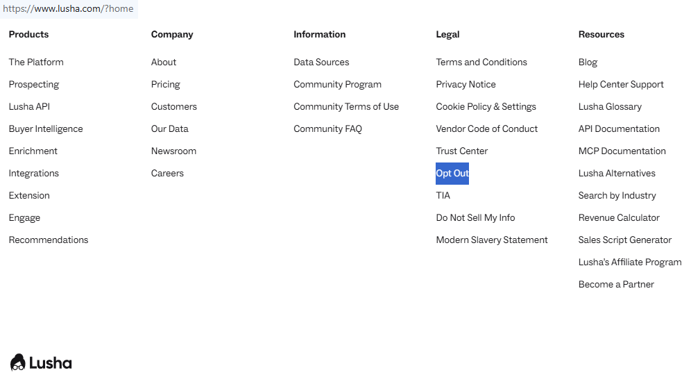Visit the Lusha Blog
This screenshot has width=700, height=384.
pyautogui.click(x=588, y=62)
